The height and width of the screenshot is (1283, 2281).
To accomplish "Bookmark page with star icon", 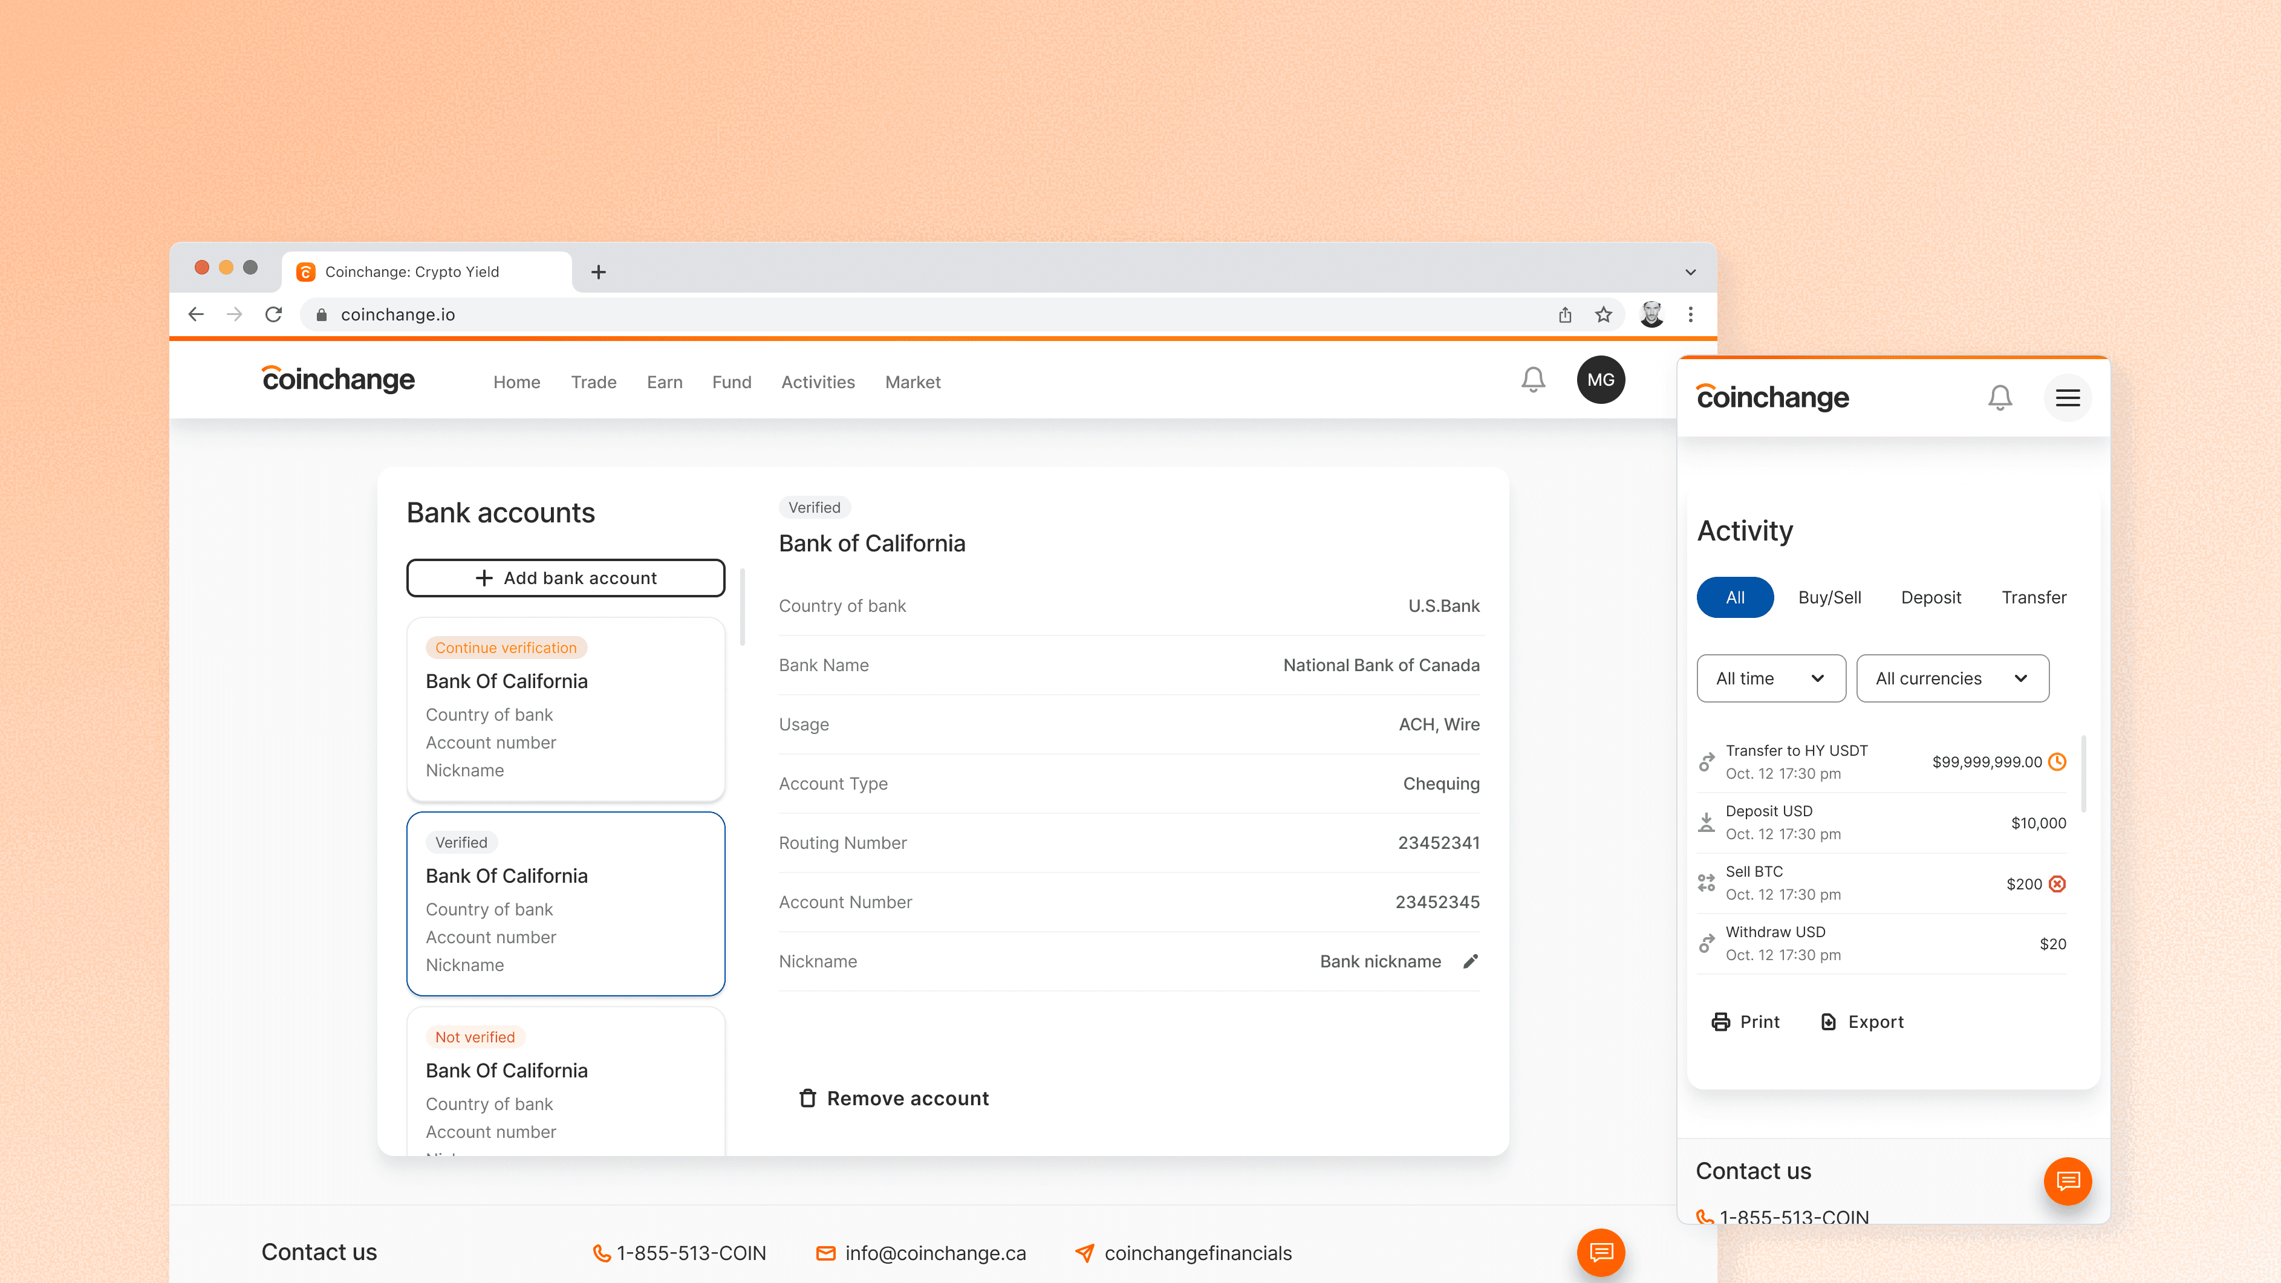I will [x=1604, y=314].
